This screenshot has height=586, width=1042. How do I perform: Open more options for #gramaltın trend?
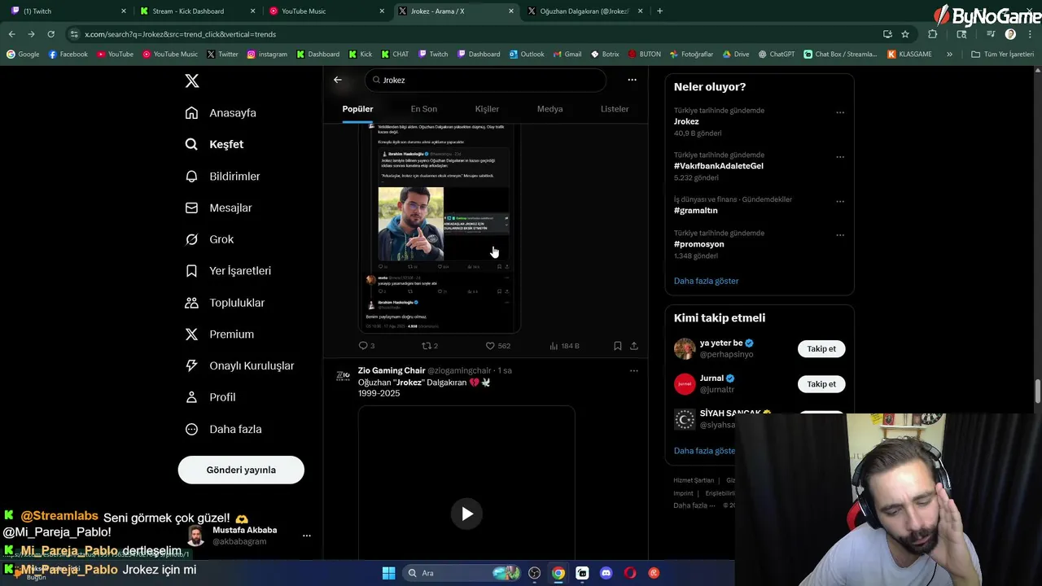840,201
